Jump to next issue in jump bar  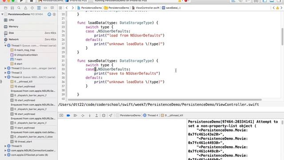(281, 8)
